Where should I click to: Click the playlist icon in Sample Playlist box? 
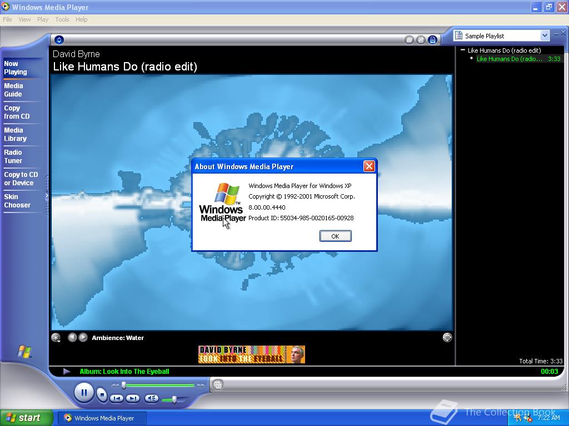tap(458, 35)
